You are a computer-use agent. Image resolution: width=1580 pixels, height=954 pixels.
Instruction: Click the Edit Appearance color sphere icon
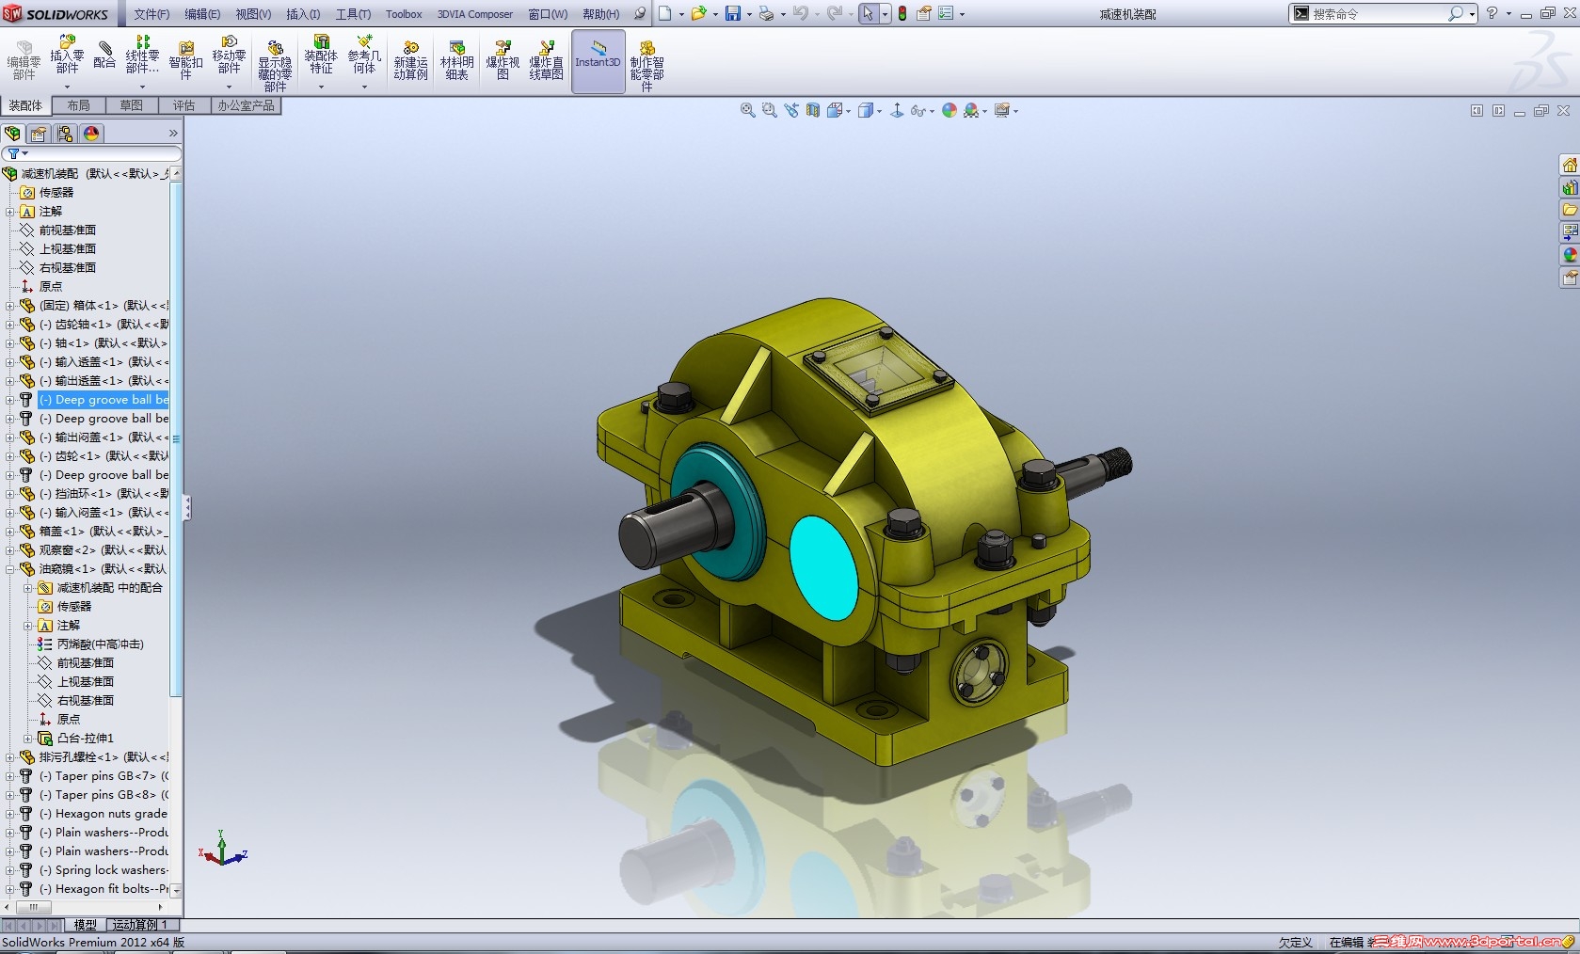point(950,110)
